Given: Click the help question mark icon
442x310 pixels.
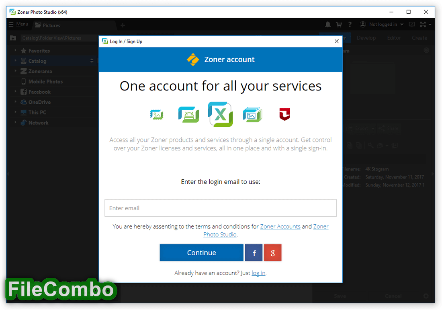Looking at the screenshot, I should tap(350, 25).
